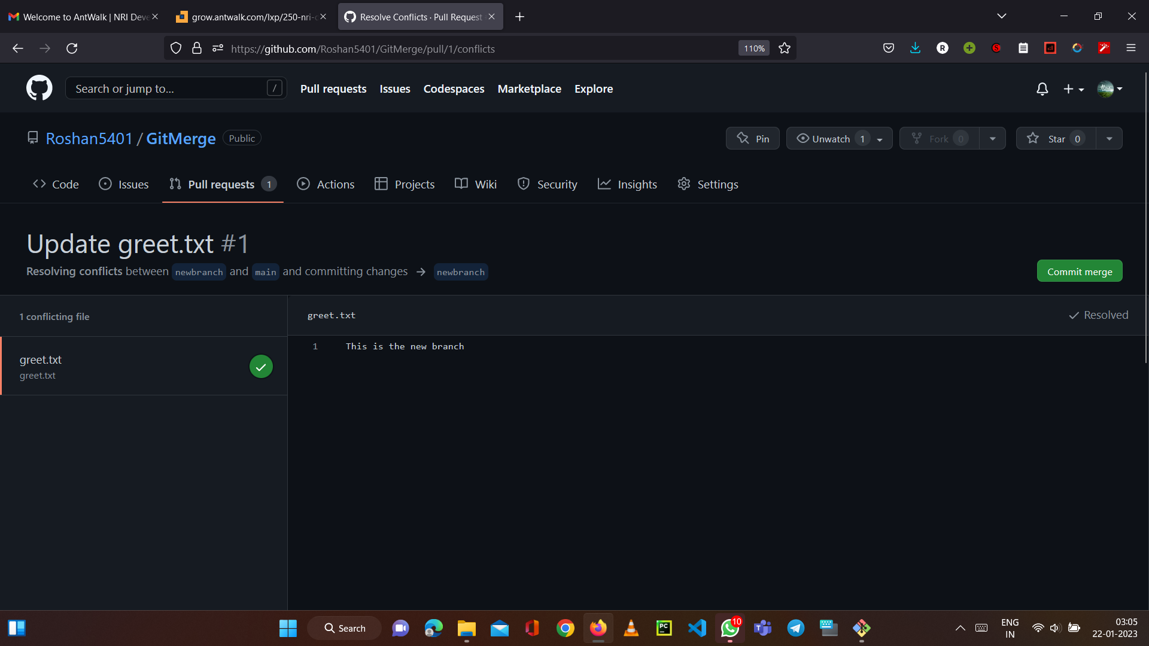Click the GitHub Octocat home logo
The width and height of the screenshot is (1149, 646).
tap(39, 88)
